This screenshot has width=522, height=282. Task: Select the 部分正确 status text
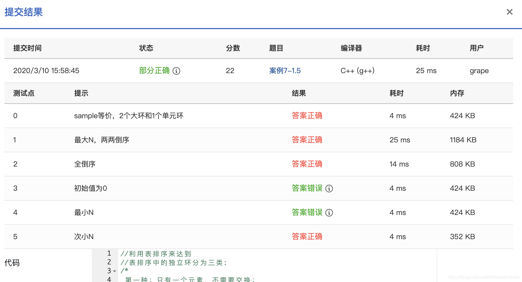(154, 71)
